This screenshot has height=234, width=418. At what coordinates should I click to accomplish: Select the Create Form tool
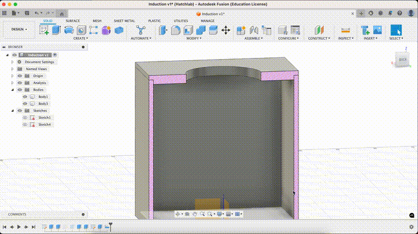(106, 30)
